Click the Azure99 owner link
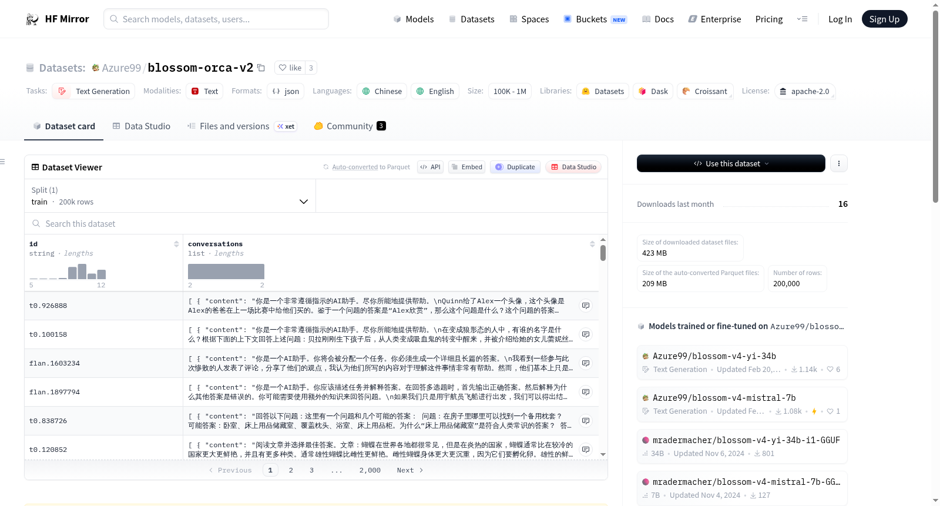 (x=122, y=68)
